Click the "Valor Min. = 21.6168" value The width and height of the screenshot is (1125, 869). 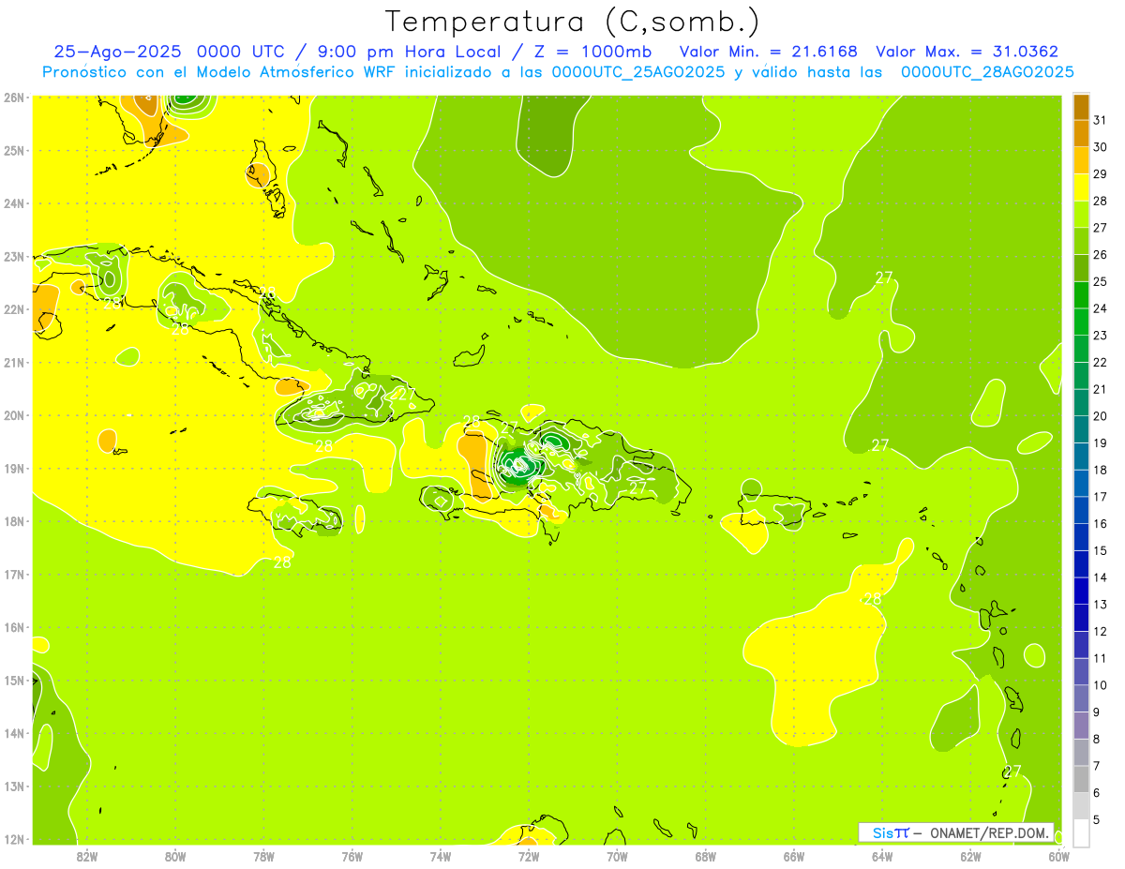click(769, 52)
